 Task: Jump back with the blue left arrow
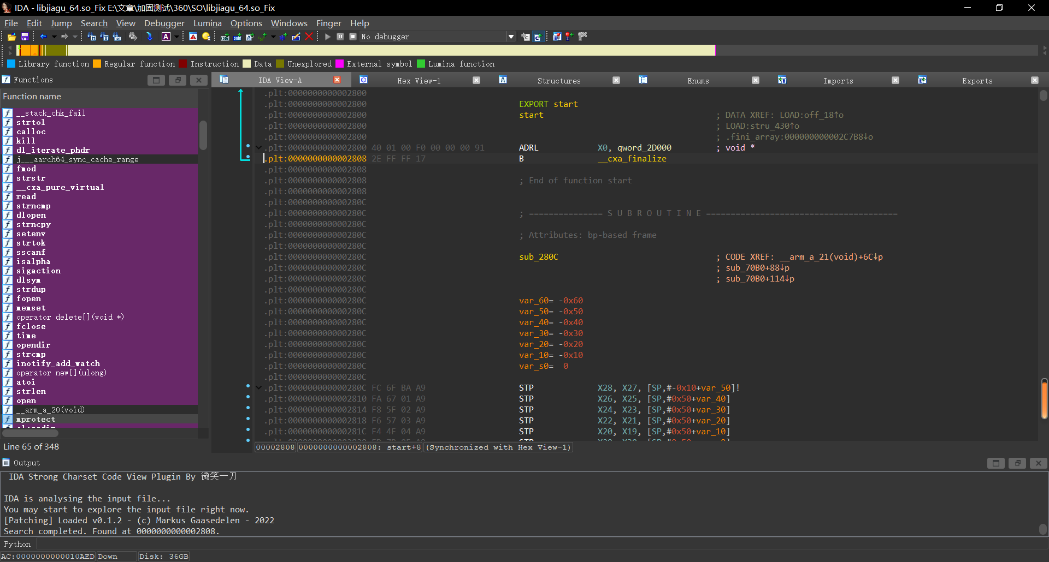click(44, 37)
